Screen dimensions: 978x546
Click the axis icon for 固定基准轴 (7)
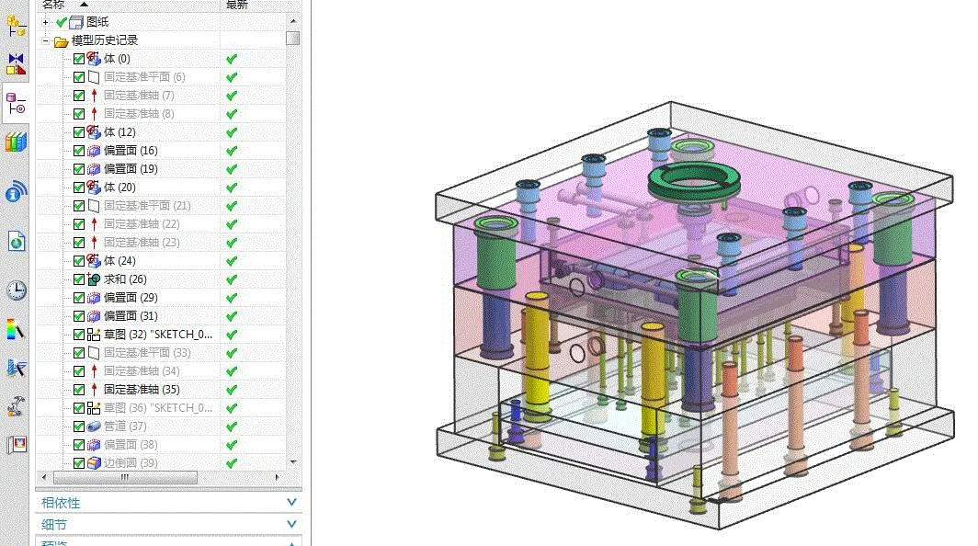(94, 96)
